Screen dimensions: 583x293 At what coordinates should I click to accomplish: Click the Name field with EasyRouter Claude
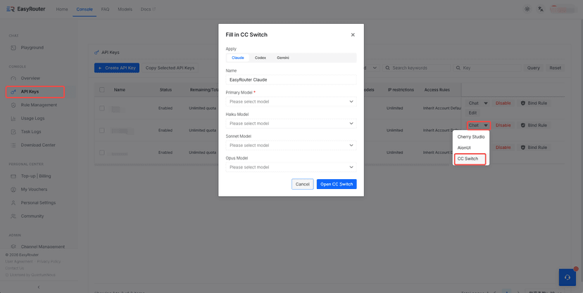click(x=291, y=79)
